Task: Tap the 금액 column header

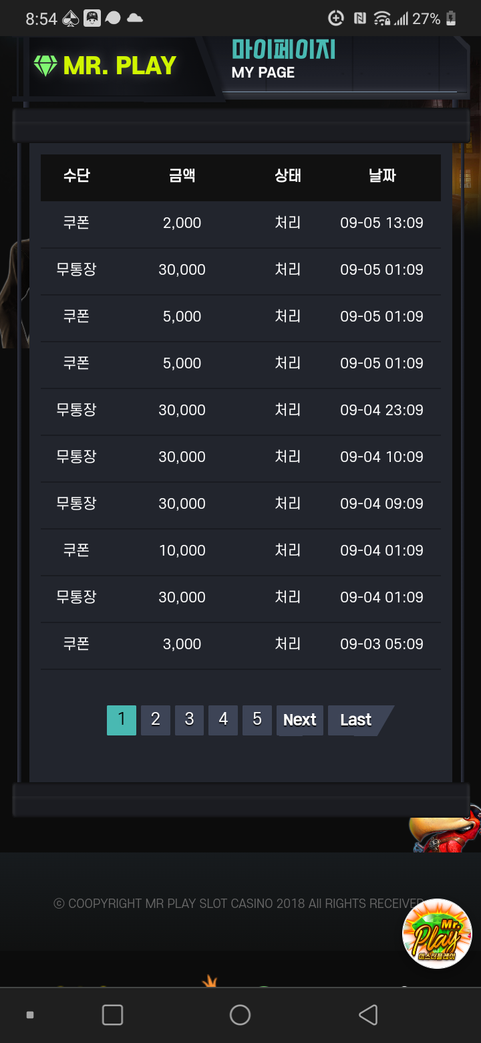Action: tap(182, 176)
